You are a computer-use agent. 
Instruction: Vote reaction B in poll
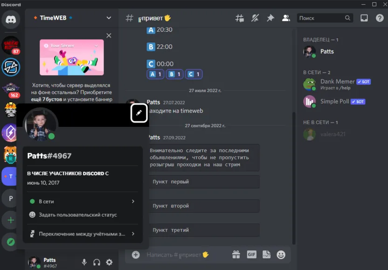[x=174, y=74]
